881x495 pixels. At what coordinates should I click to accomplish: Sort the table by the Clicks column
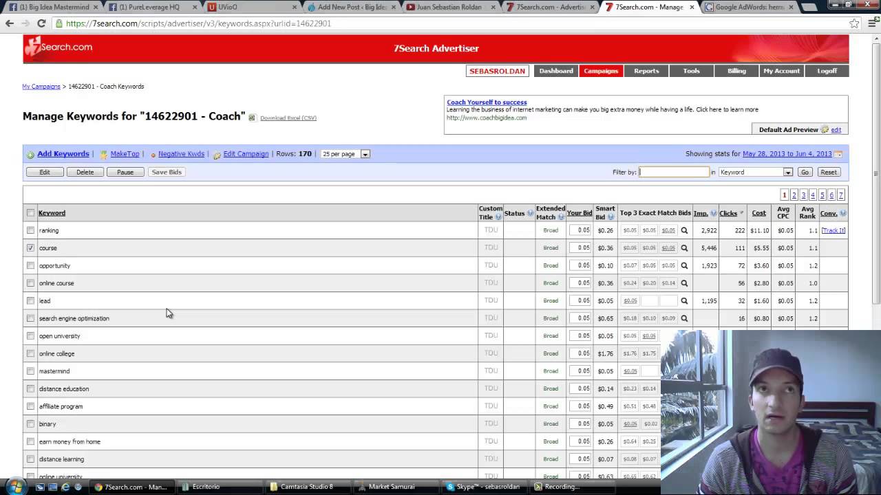(728, 213)
